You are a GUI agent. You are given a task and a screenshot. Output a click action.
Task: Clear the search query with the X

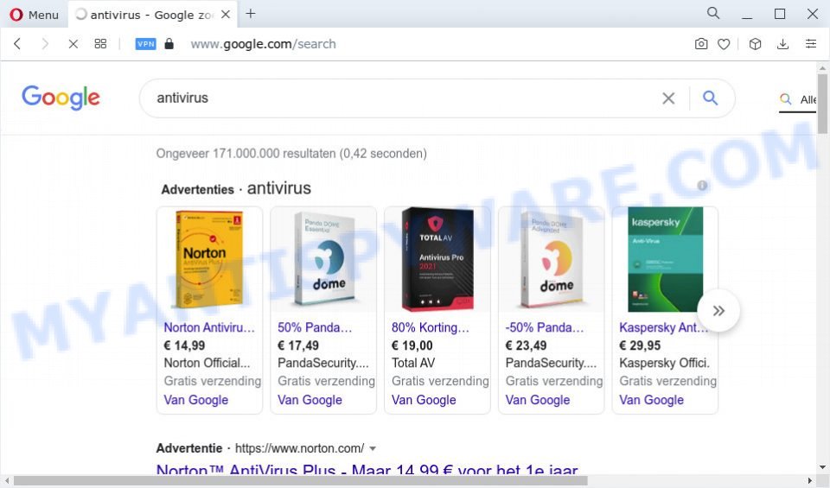pos(668,98)
